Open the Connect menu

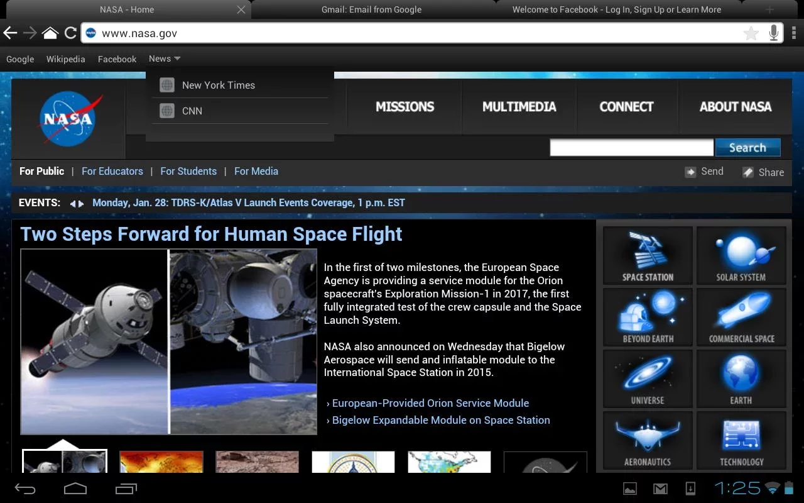click(626, 107)
